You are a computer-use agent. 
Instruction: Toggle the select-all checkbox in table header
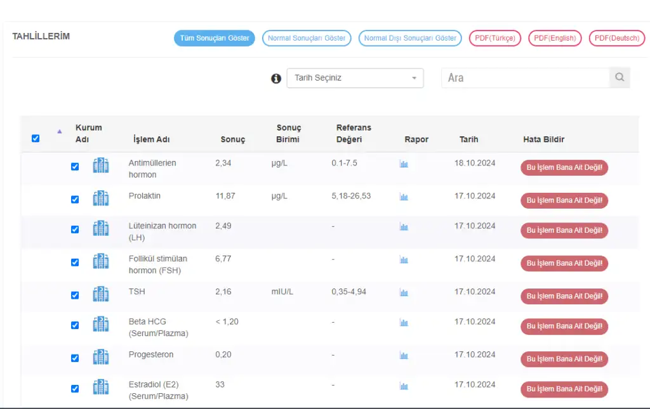[36, 138]
